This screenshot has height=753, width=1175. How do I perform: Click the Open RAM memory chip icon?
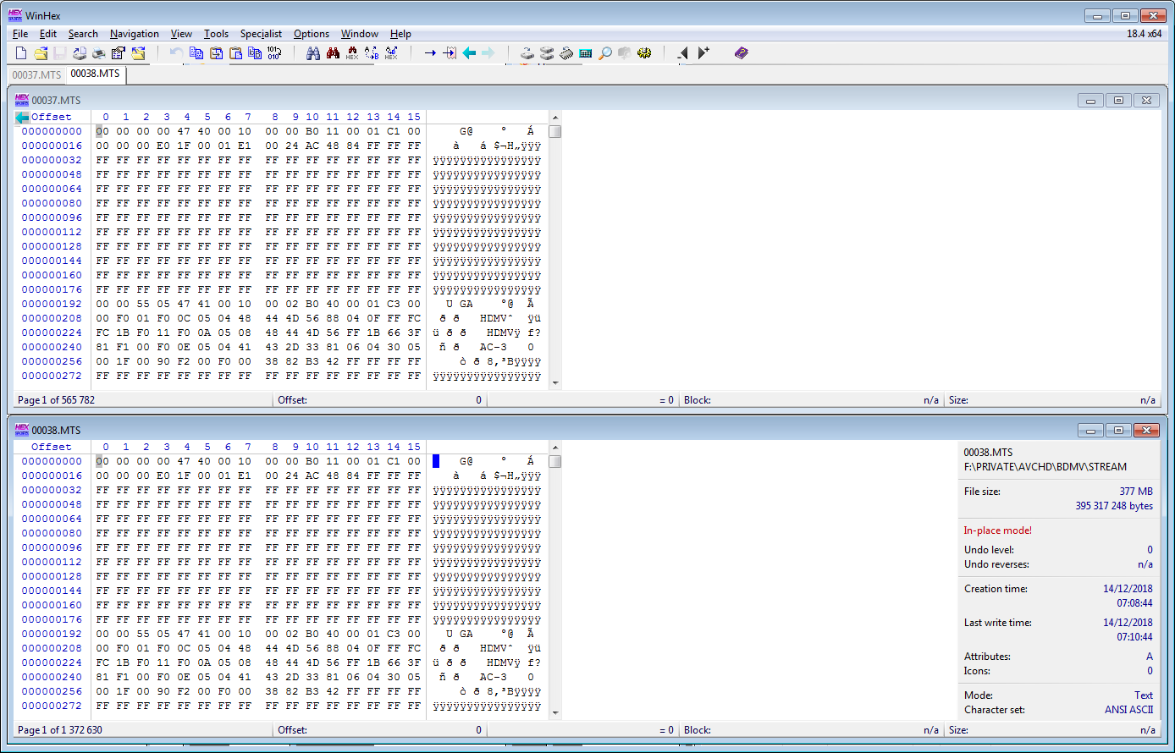tap(566, 53)
